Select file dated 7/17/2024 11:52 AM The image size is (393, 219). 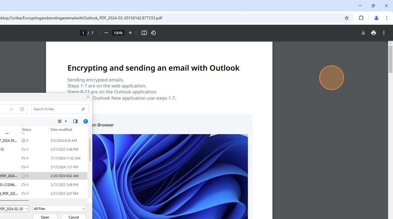pyautogui.click(x=44, y=158)
